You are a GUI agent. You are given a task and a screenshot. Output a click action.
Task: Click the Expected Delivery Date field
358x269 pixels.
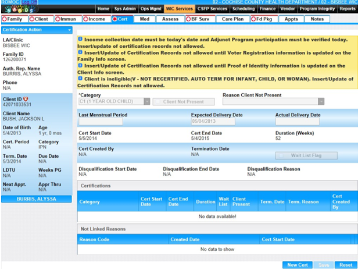pyautogui.click(x=213, y=121)
